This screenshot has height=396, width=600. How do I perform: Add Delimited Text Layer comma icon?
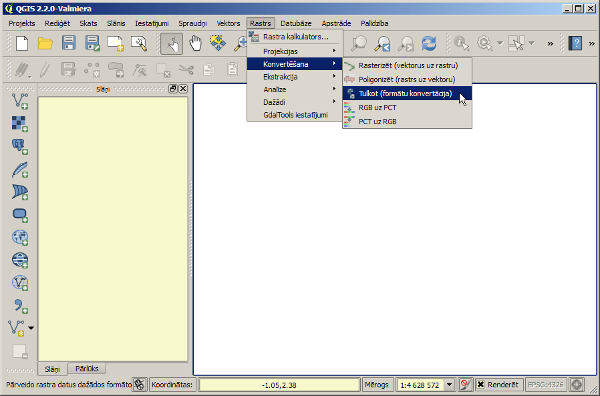tap(19, 306)
